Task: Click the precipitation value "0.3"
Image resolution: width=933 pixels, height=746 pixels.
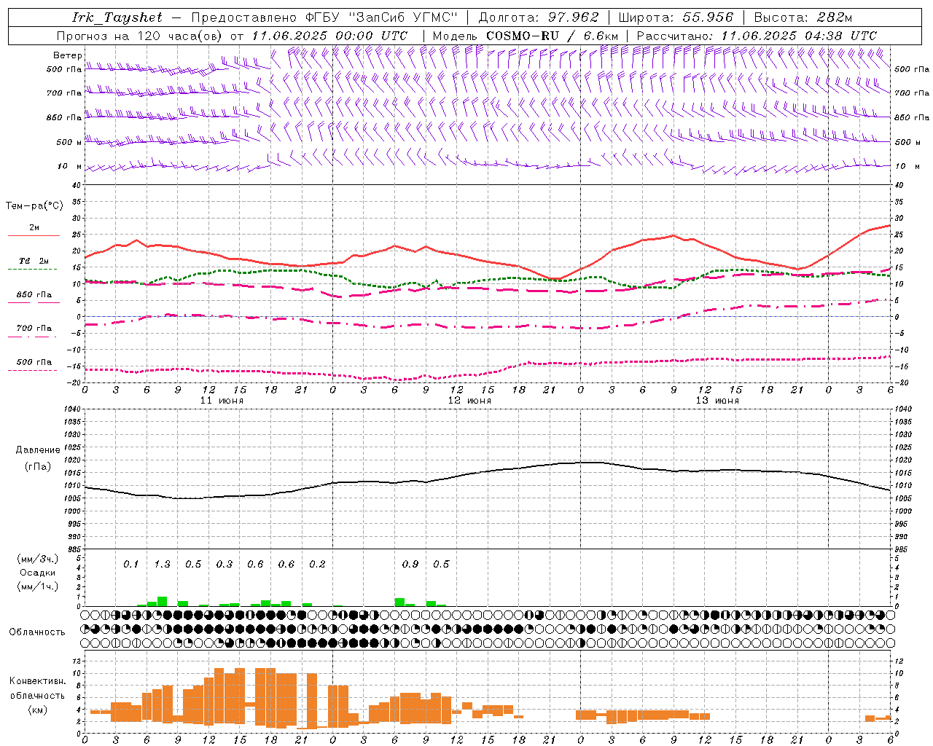Action: tap(224, 564)
